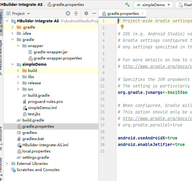Open the Pixel device selector dropdown
The height and width of the screenshot is (181, 192).
tap(184, 5)
